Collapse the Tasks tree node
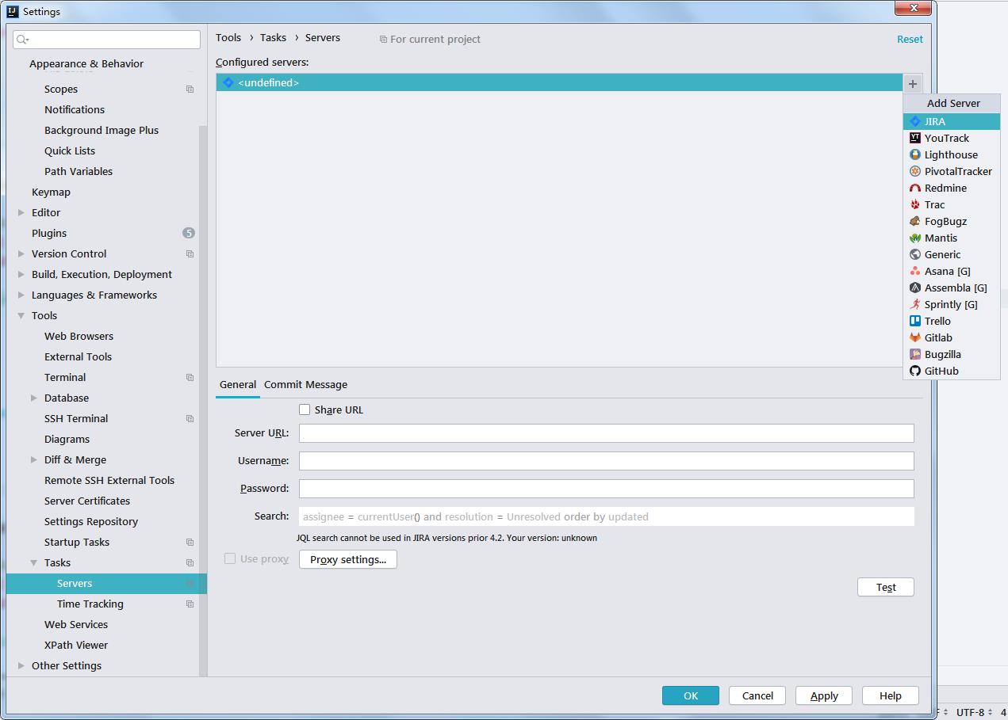 pos(34,562)
